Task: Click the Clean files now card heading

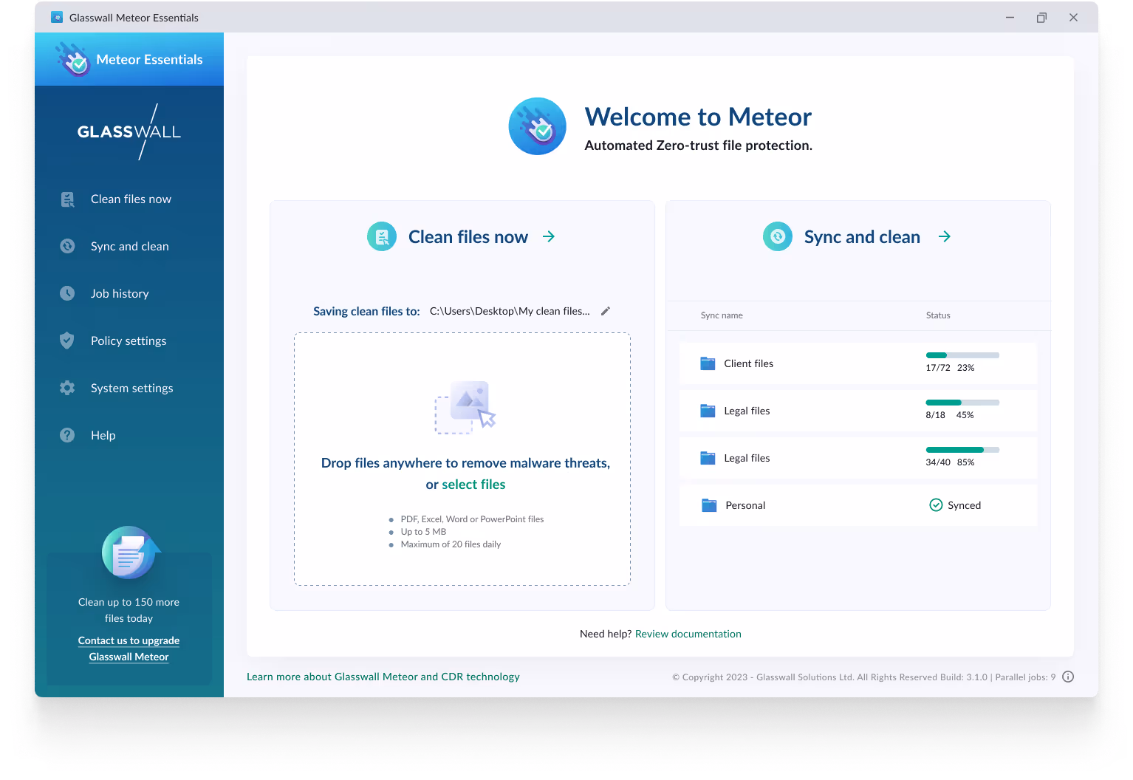Action: pos(468,236)
